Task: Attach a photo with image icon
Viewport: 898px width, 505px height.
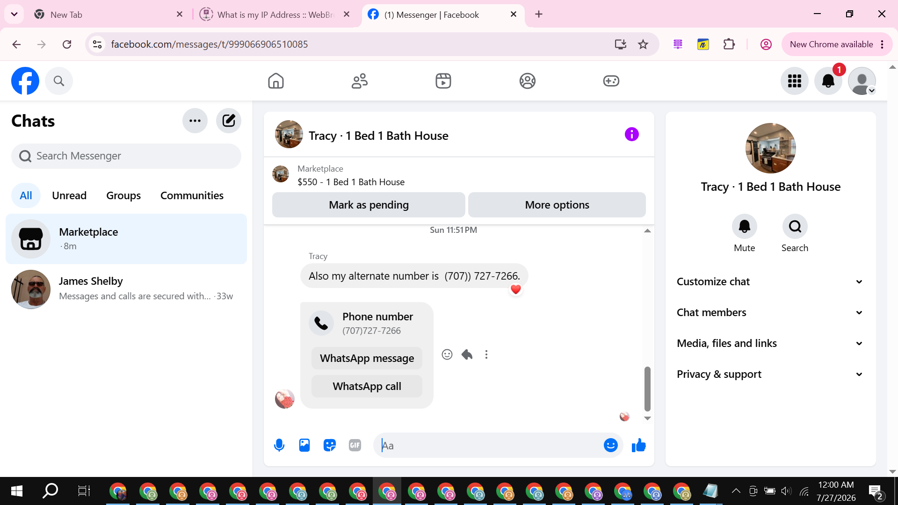Action: coord(304,445)
